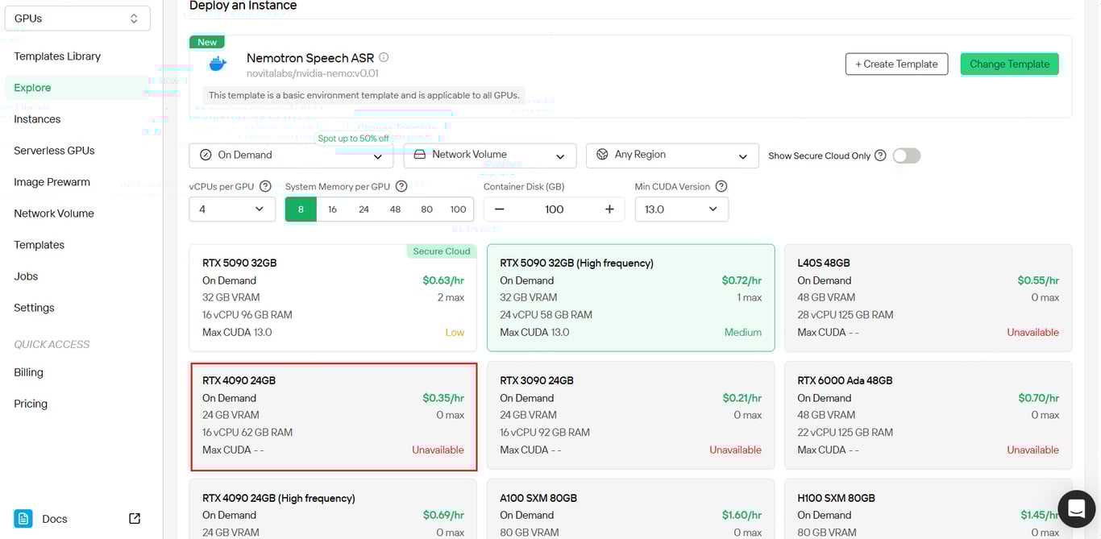Open the Min CUDA Version dropdown

pos(681,209)
